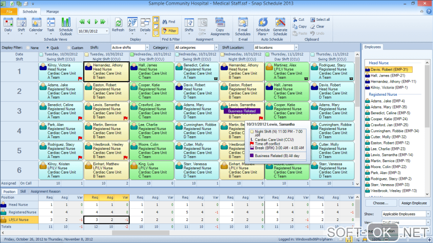Open the Time Off tool
The image size is (433, 243).
[202, 26]
